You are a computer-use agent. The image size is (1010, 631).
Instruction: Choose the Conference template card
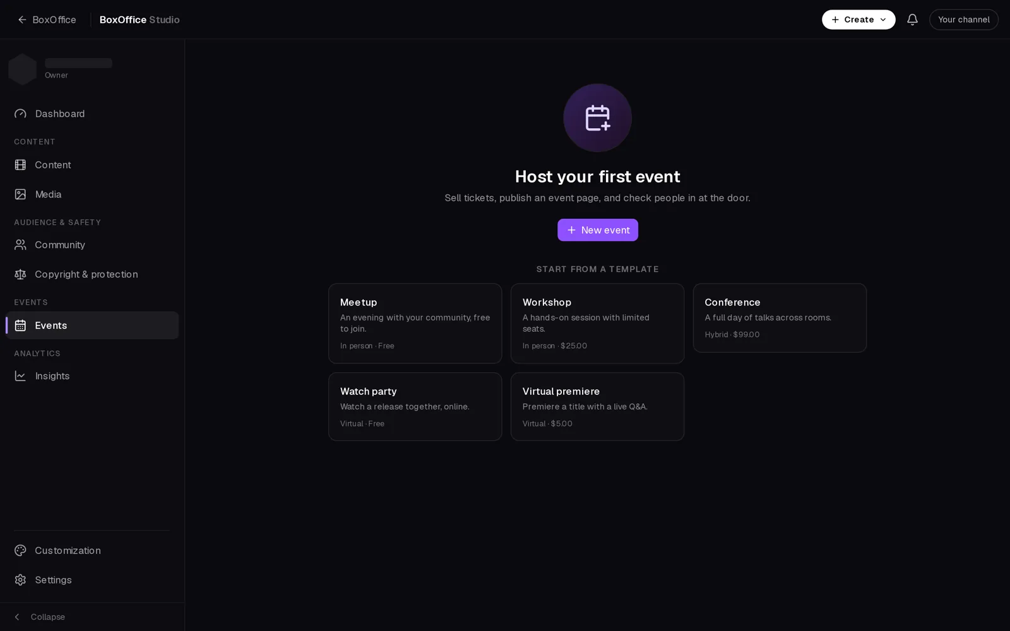(780, 318)
